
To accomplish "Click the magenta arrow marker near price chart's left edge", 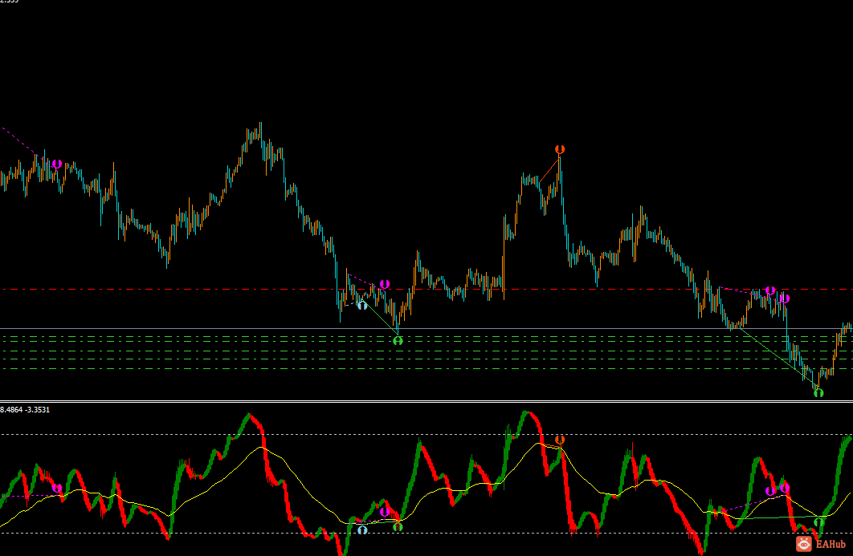I will (56, 164).
